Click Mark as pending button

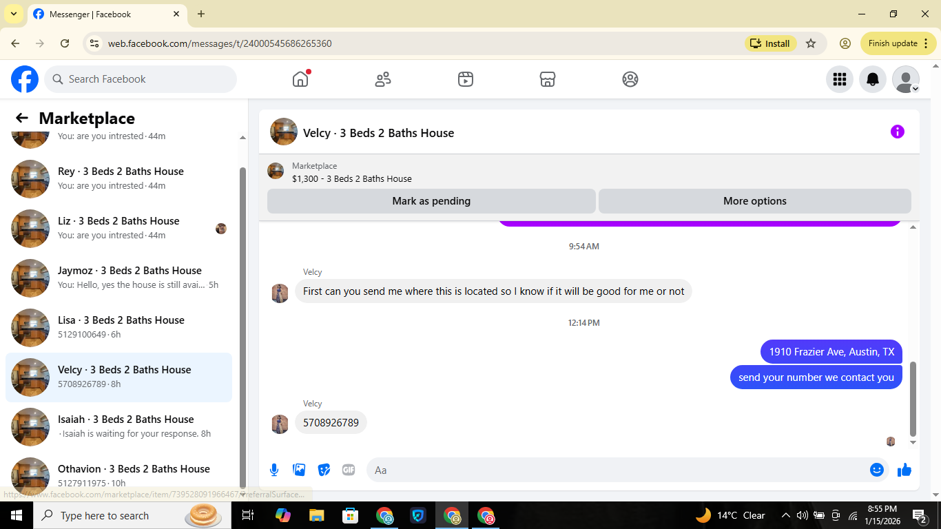431,201
